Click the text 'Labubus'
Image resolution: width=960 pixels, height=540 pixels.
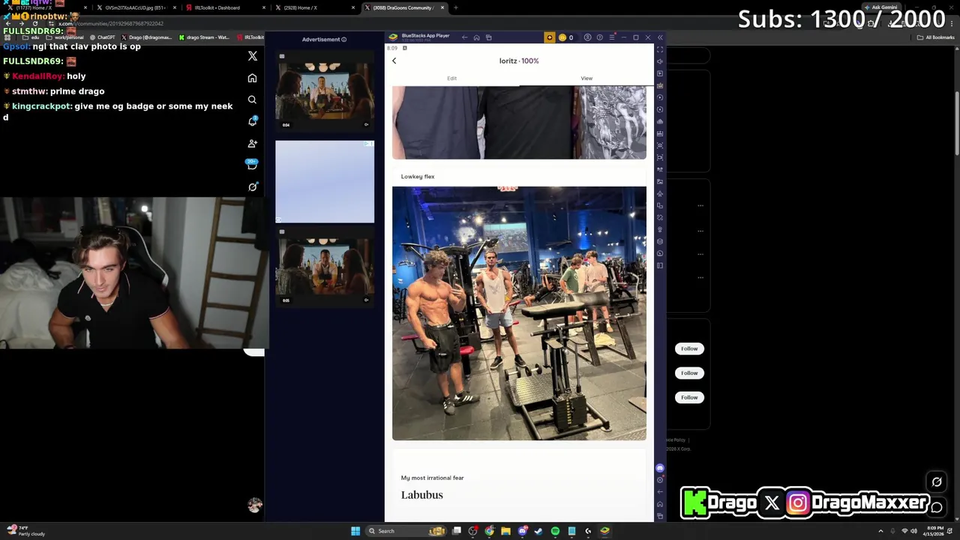click(x=421, y=495)
